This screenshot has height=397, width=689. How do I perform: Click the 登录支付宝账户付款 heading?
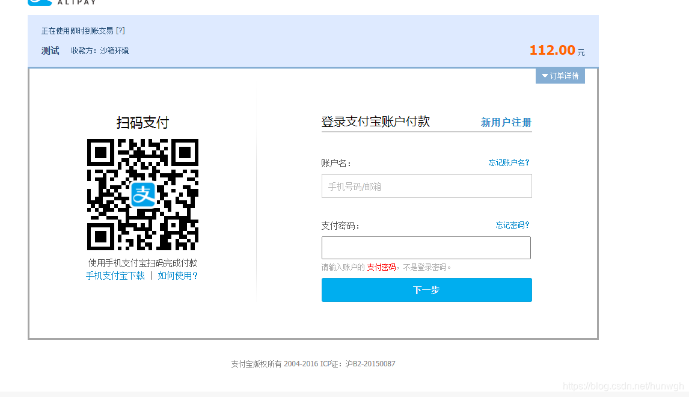coord(376,122)
